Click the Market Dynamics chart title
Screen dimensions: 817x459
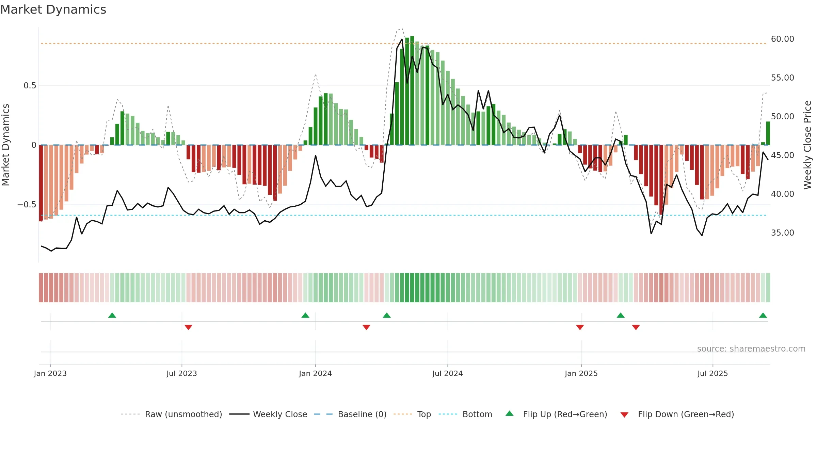click(53, 10)
